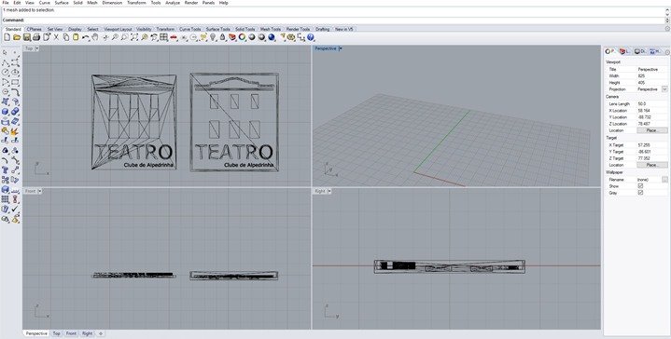Click the blue sphere Render icon
671x339 pixels.
tap(272, 37)
